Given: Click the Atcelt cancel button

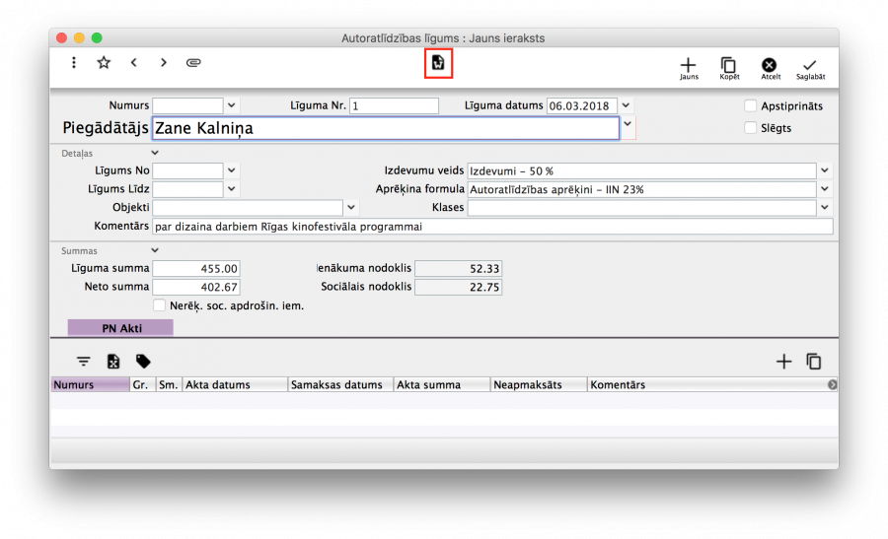Looking at the screenshot, I should point(771,67).
